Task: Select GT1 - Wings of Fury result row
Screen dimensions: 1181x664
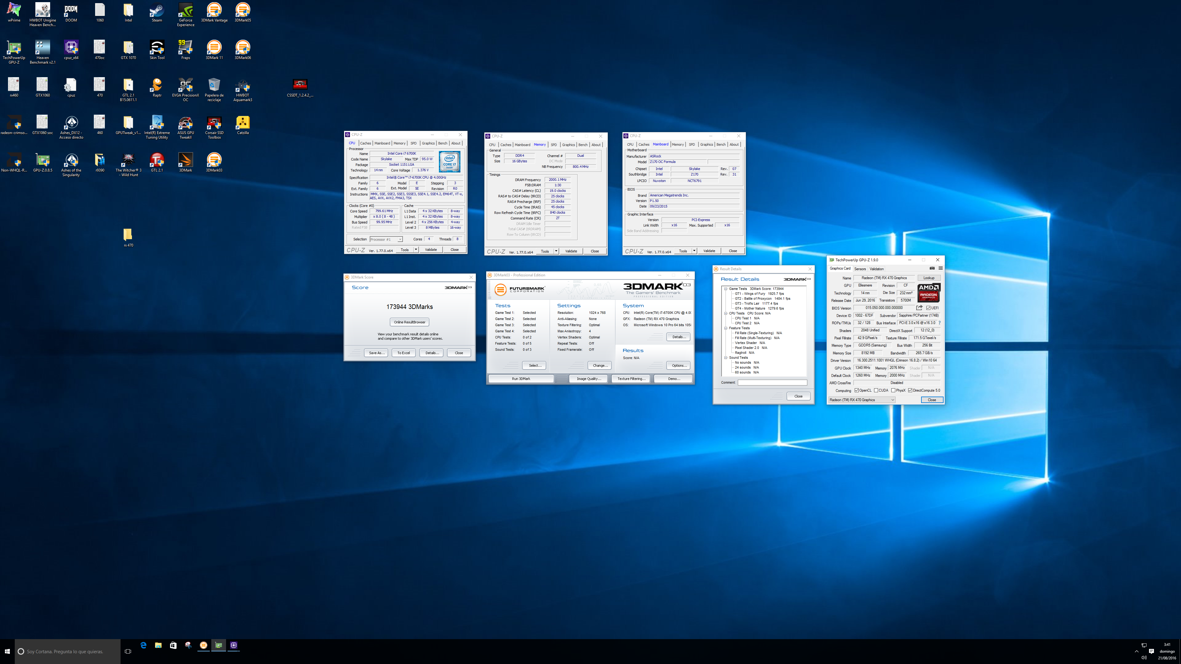Action: click(x=759, y=294)
